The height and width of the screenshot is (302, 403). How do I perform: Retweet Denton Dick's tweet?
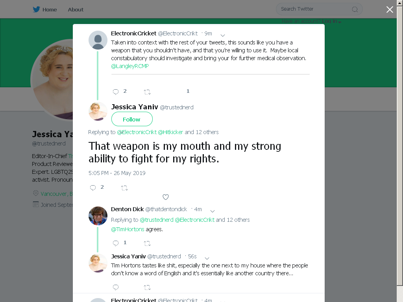(x=147, y=243)
